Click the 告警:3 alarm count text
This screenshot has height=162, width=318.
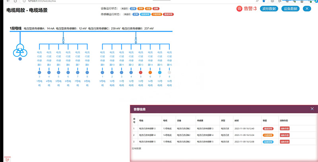coord(250,9)
